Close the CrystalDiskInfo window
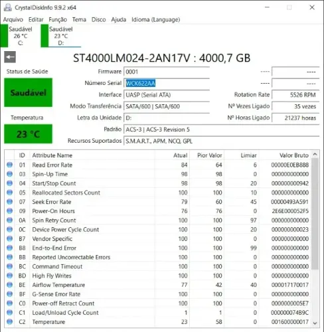Image resolution: width=324 pixels, height=332 pixels. tap(312, 7)
